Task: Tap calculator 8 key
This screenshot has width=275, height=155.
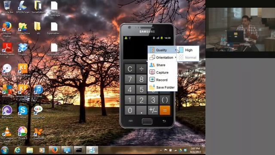Action: click(x=141, y=79)
